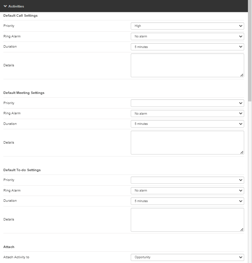Open Ring Alarm dropdown under Meeting Settings
252x263 pixels.
click(187, 114)
